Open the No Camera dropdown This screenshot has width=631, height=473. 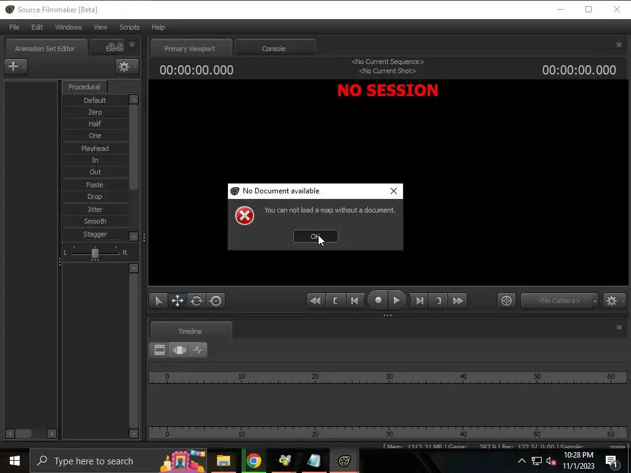[560, 301]
